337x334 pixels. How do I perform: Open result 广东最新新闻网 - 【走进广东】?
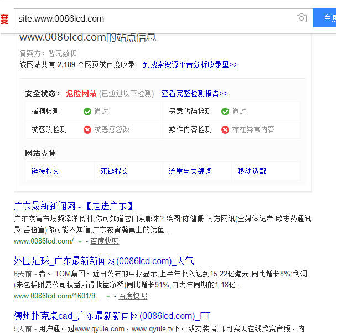pyautogui.click(x=75, y=206)
